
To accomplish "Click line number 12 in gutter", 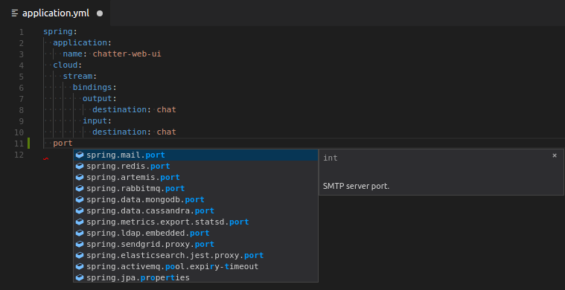I will click(19, 155).
